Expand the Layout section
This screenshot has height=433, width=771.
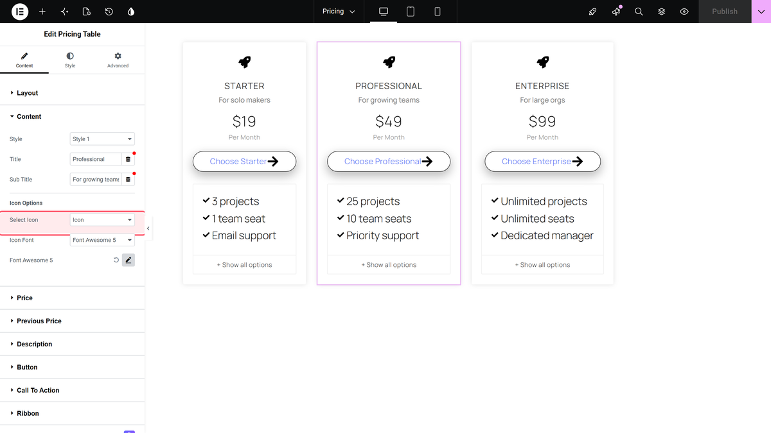point(73,93)
